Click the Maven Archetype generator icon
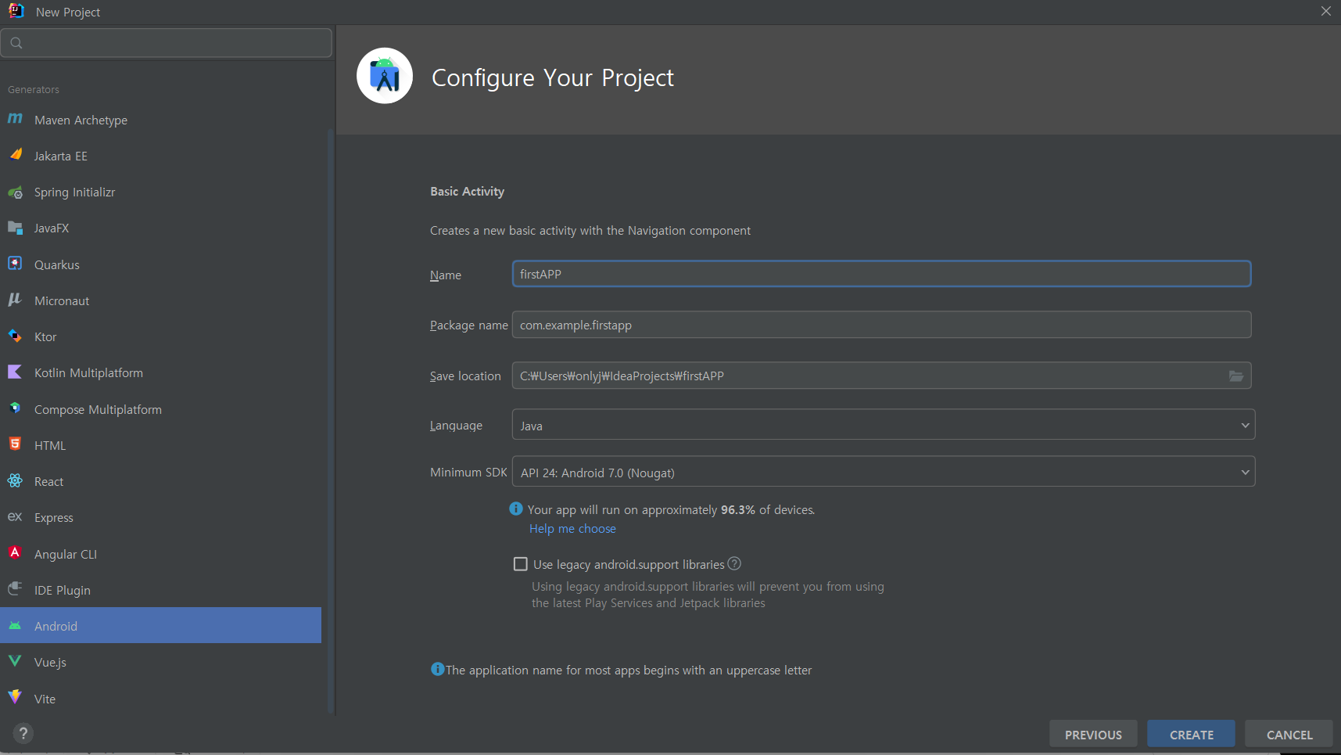 click(x=15, y=118)
